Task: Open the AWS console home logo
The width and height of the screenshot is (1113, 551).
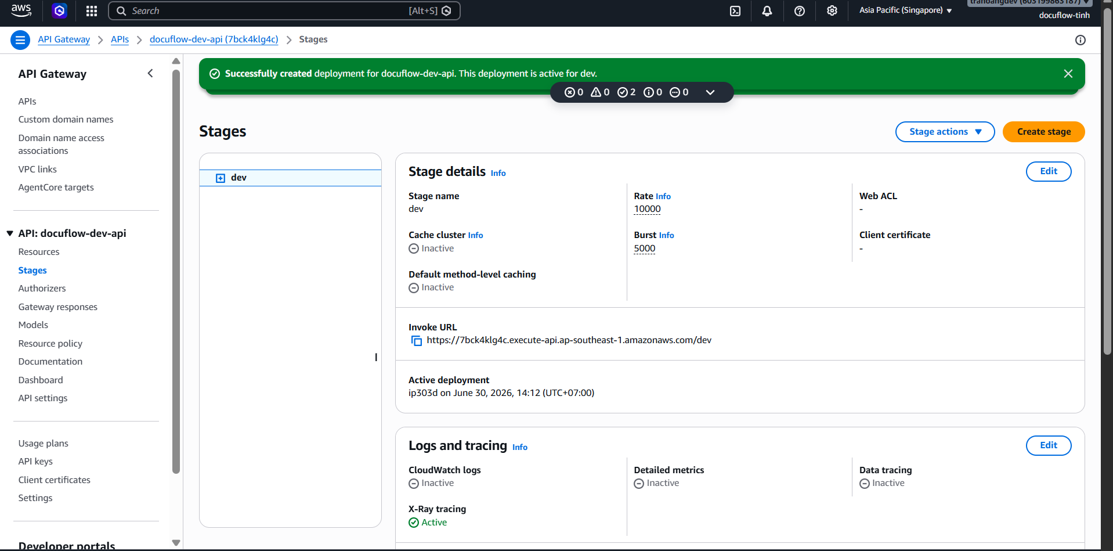Action: [21, 10]
